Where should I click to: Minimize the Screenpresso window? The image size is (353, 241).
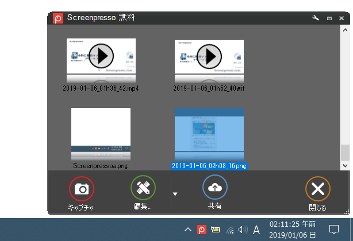point(329,18)
